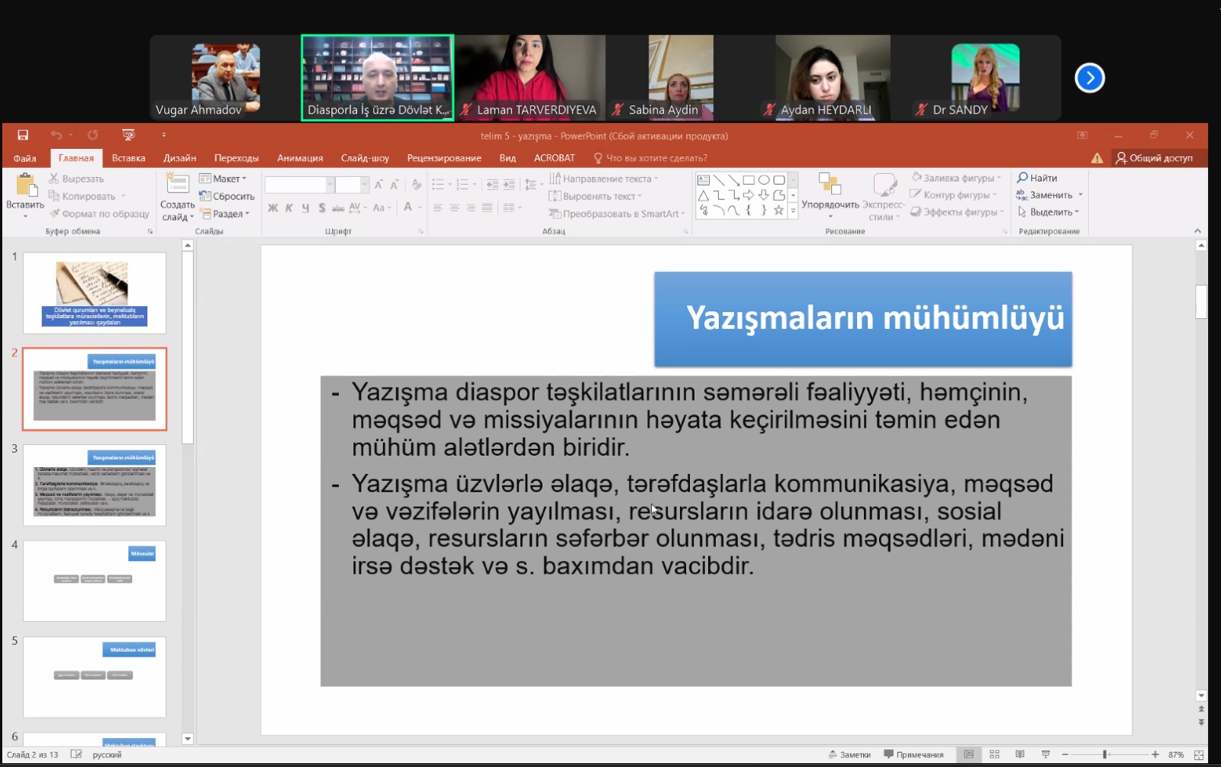Image resolution: width=1221 pixels, height=767 pixels.
Task: Switch to the Анимация ribbon tab
Action: [300, 158]
